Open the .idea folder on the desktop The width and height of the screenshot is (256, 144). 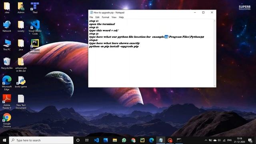coord(7,8)
